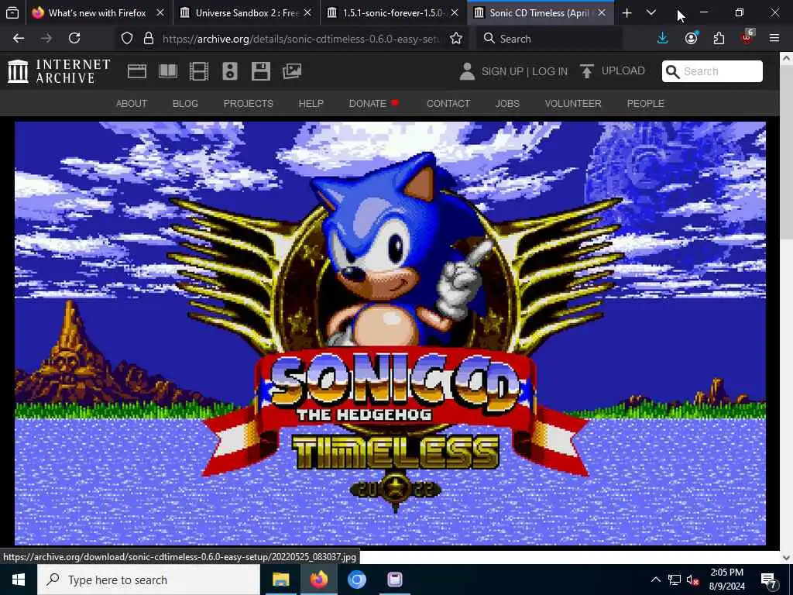This screenshot has height=595, width=793.
Task: Show hidden tray icons chevron
Action: click(x=655, y=580)
